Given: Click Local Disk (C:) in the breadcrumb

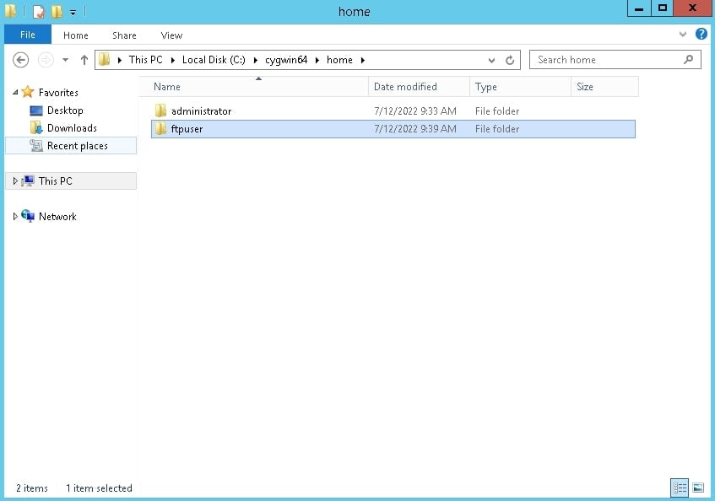Looking at the screenshot, I should pyautogui.click(x=214, y=60).
